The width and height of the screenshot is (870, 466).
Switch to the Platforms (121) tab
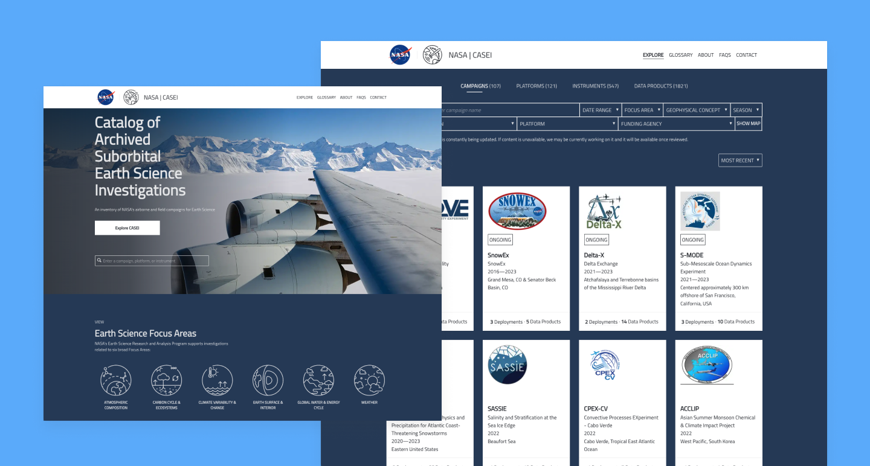click(536, 86)
